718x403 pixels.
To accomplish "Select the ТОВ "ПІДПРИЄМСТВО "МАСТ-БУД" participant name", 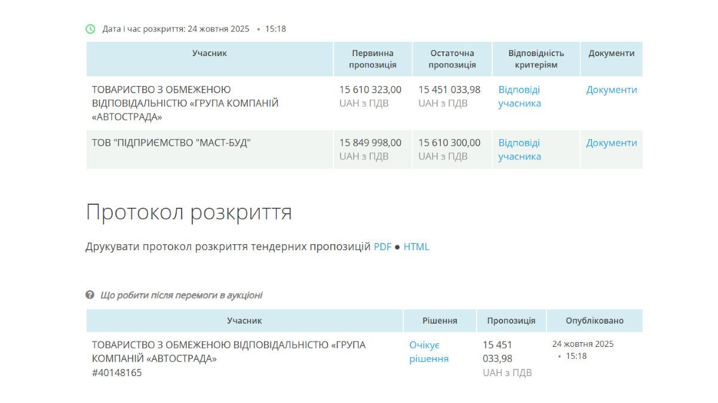I will 171,143.
